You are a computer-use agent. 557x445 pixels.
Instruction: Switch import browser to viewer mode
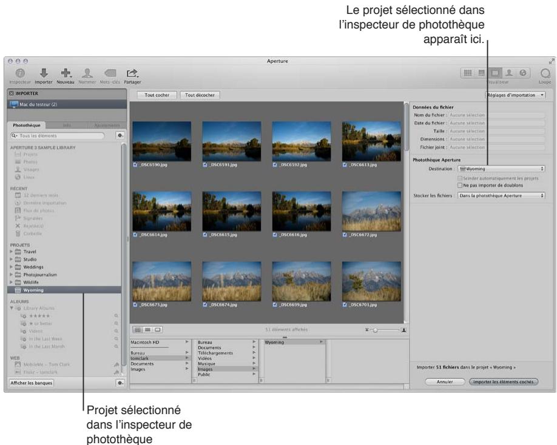click(x=158, y=330)
